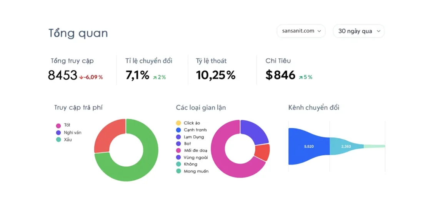This screenshot has height=204, width=423.
Task: Click the magenta dot beside Mối đe doạ
Action: point(178,150)
